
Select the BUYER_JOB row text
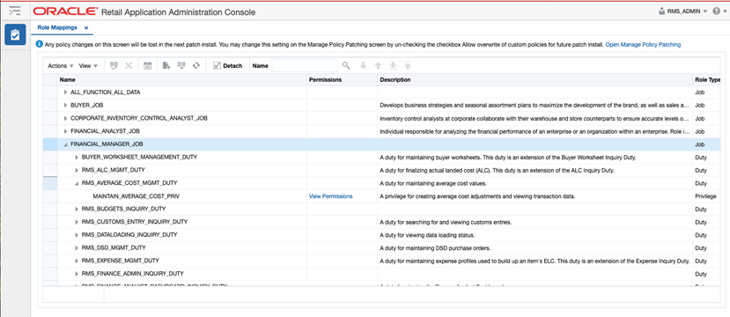click(86, 106)
